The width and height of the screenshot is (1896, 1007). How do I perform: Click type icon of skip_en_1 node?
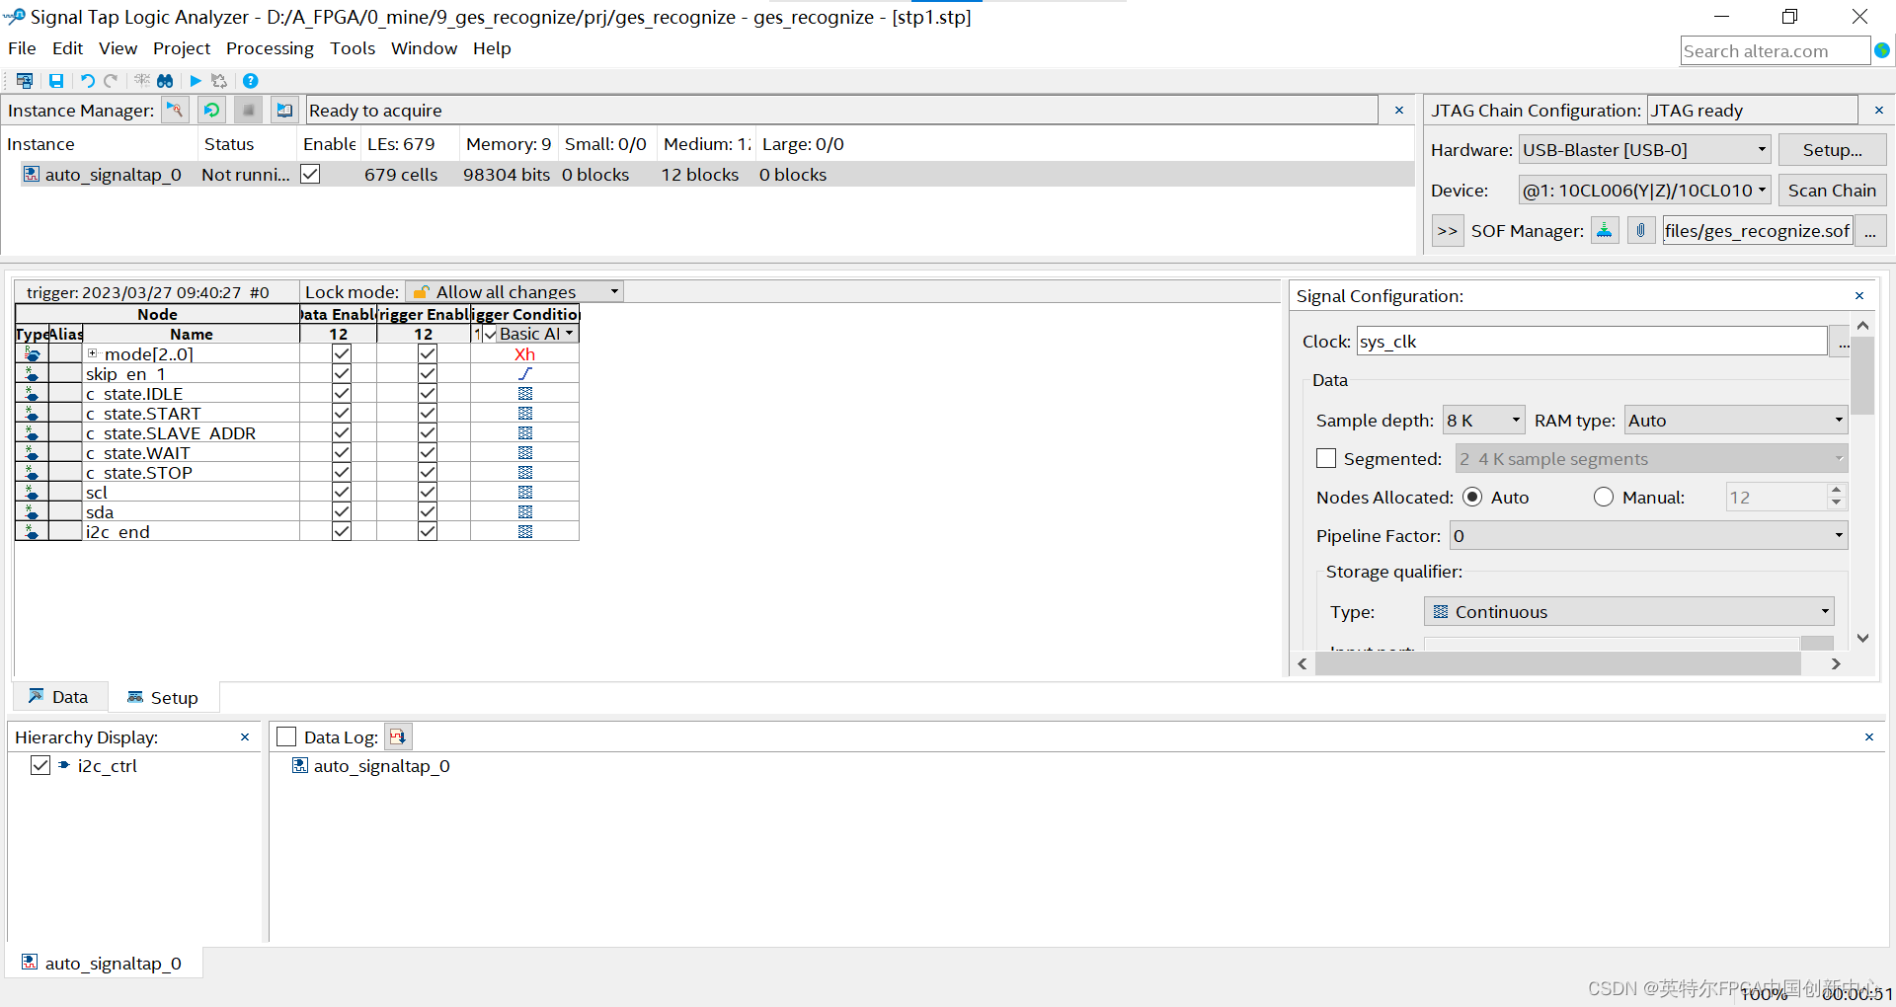click(32, 374)
